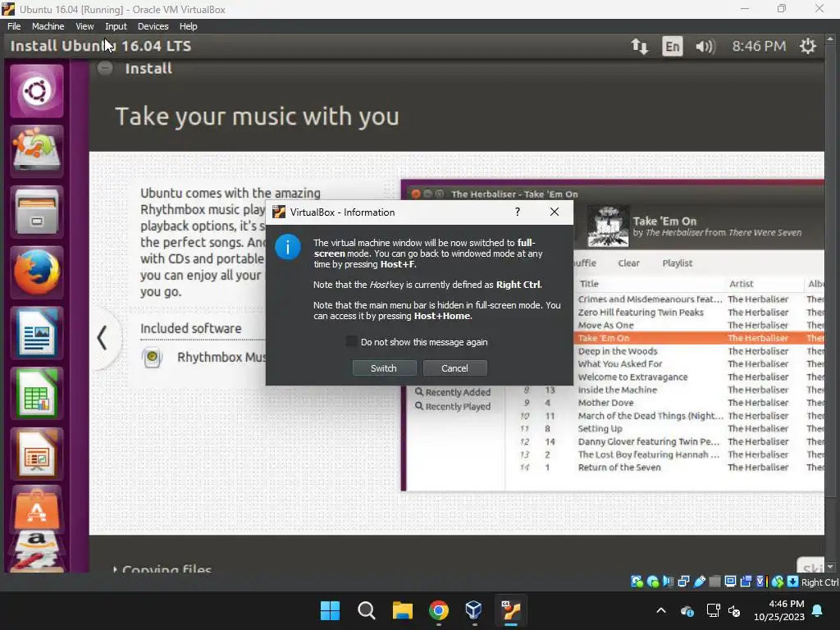Screen dimensions: 840x630
Task: Click VirtualBox display status icon
Action: (x=730, y=582)
